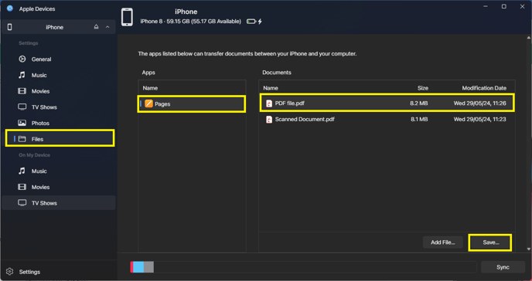Collapse the iPhone device chevron
Screen dimensions: 532x281
107,27
